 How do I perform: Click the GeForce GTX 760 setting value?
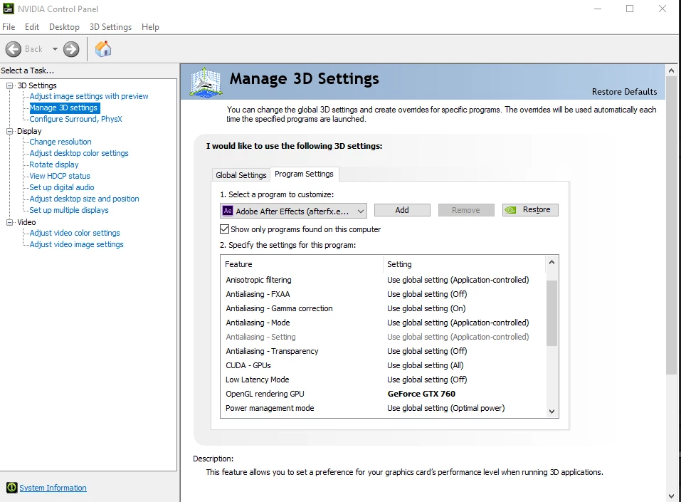click(x=421, y=394)
